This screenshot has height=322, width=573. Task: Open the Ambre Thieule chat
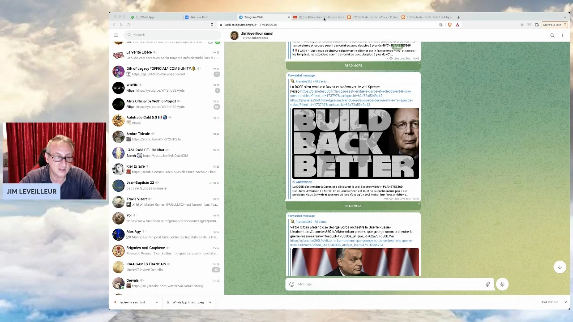(167, 136)
